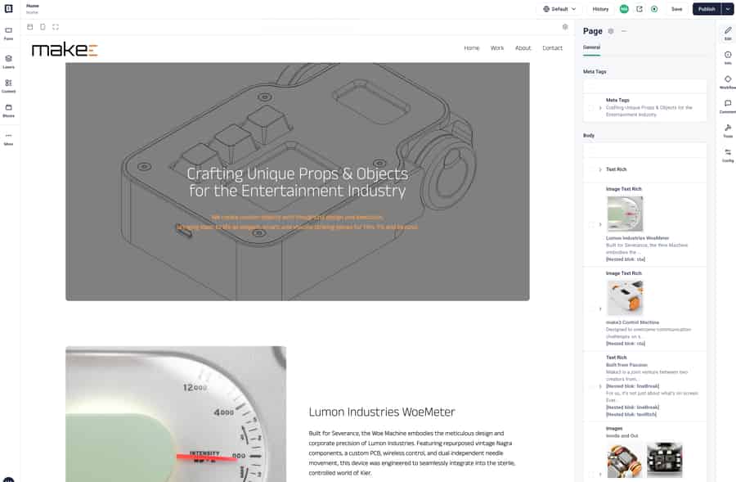Tick the Meta Tags block checkbox

pyautogui.click(x=590, y=108)
